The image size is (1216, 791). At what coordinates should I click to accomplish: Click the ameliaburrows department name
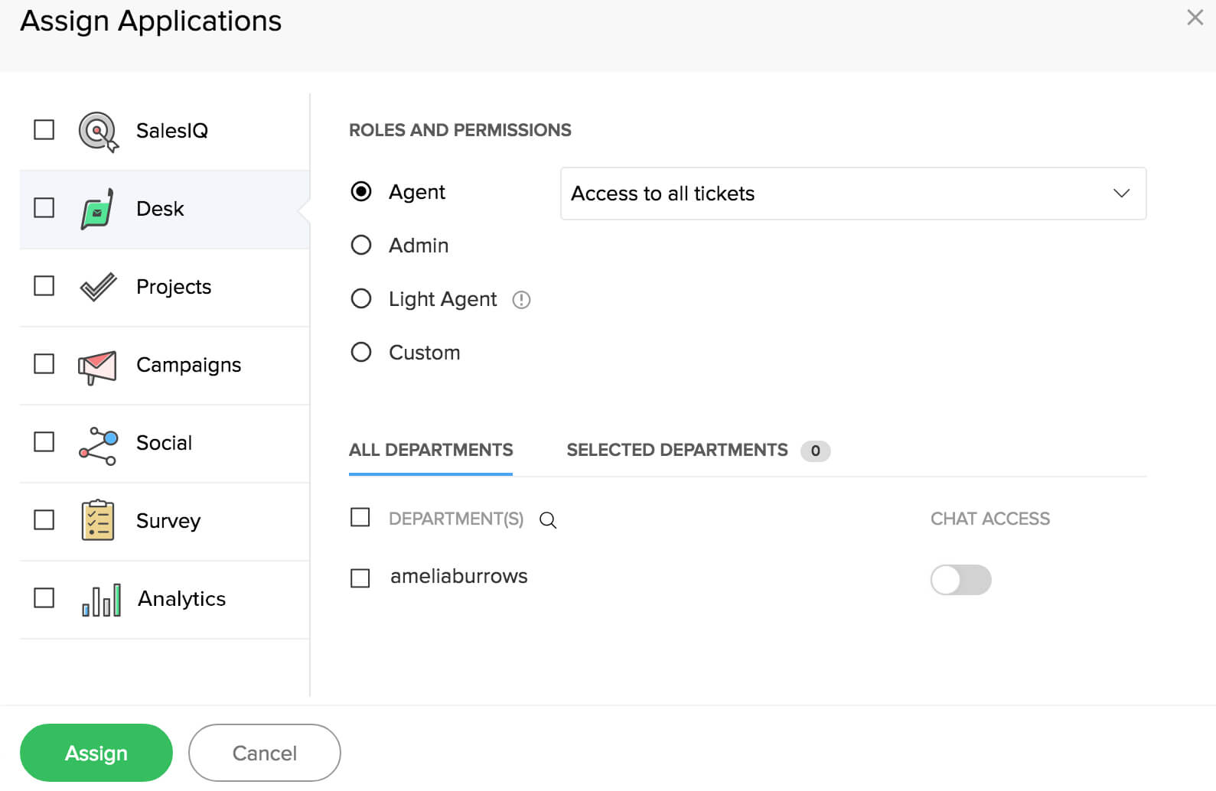[459, 576]
